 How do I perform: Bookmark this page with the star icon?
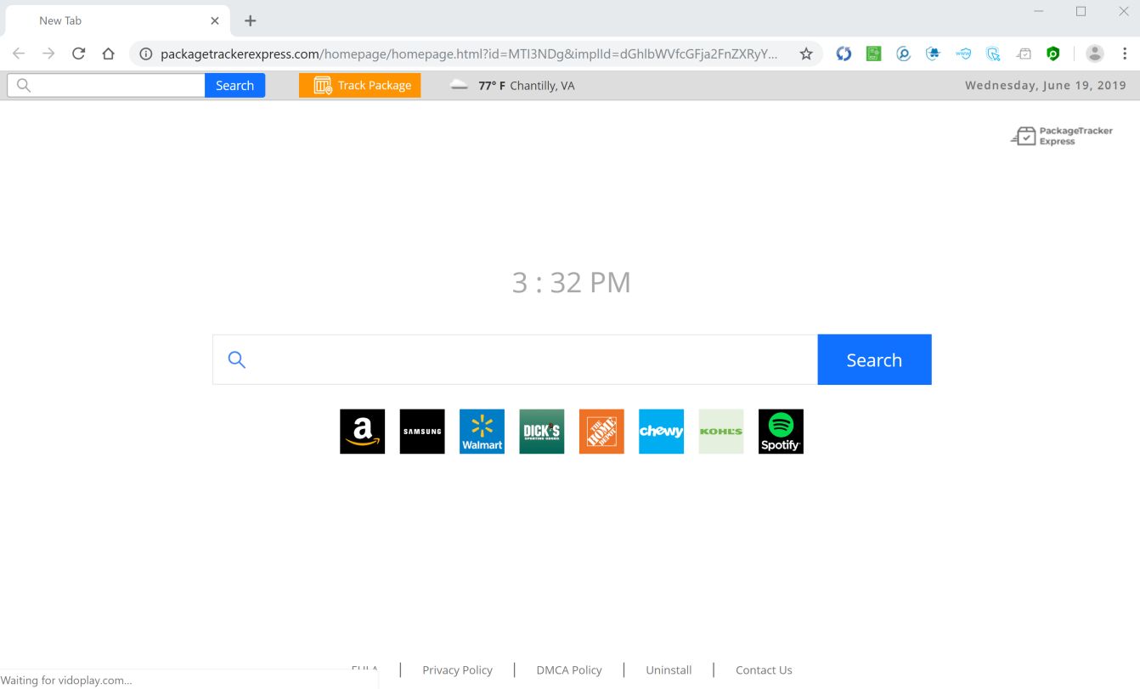click(x=804, y=53)
